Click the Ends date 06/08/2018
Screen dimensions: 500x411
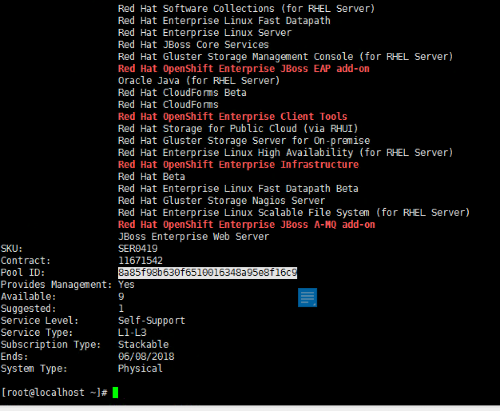click(x=146, y=356)
